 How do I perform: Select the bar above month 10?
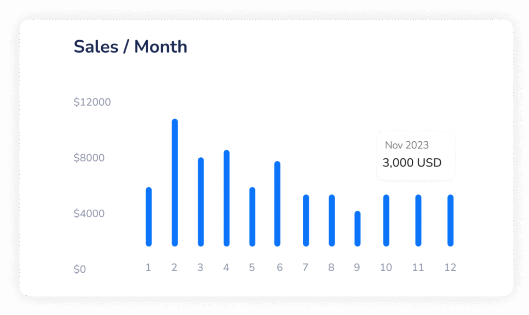click(x=386, y=220)
